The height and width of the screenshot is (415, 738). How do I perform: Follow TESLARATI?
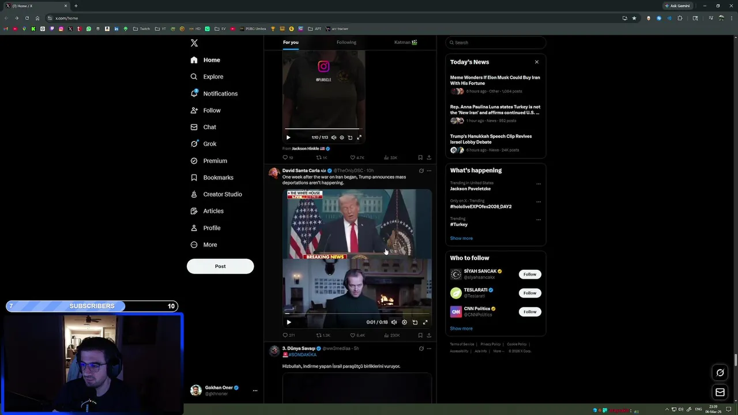530,293
